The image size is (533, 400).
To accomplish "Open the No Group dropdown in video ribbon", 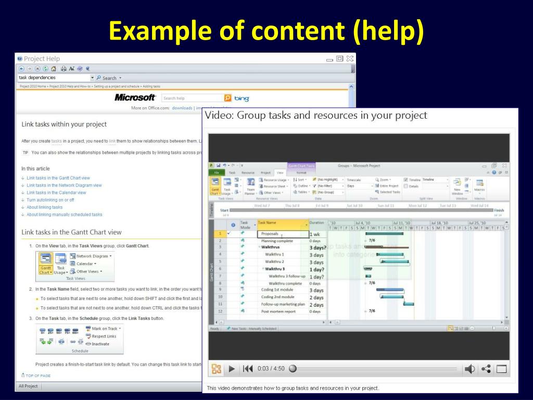I will (x=342, y=192).
